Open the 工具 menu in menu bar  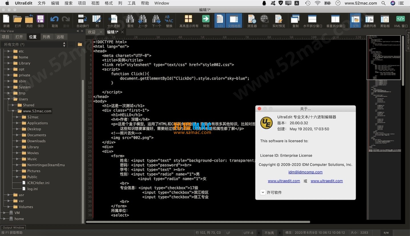(132, 3)
